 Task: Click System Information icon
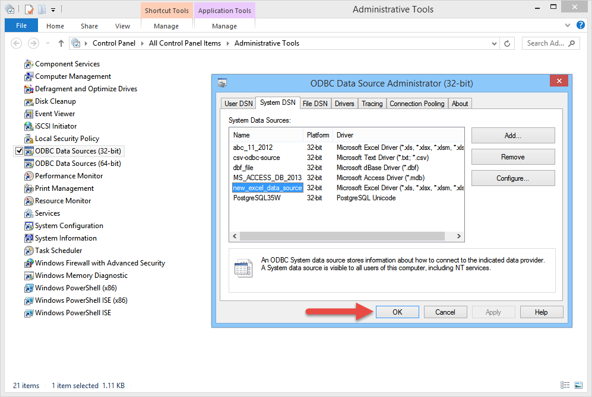click(x=29, y=238)
